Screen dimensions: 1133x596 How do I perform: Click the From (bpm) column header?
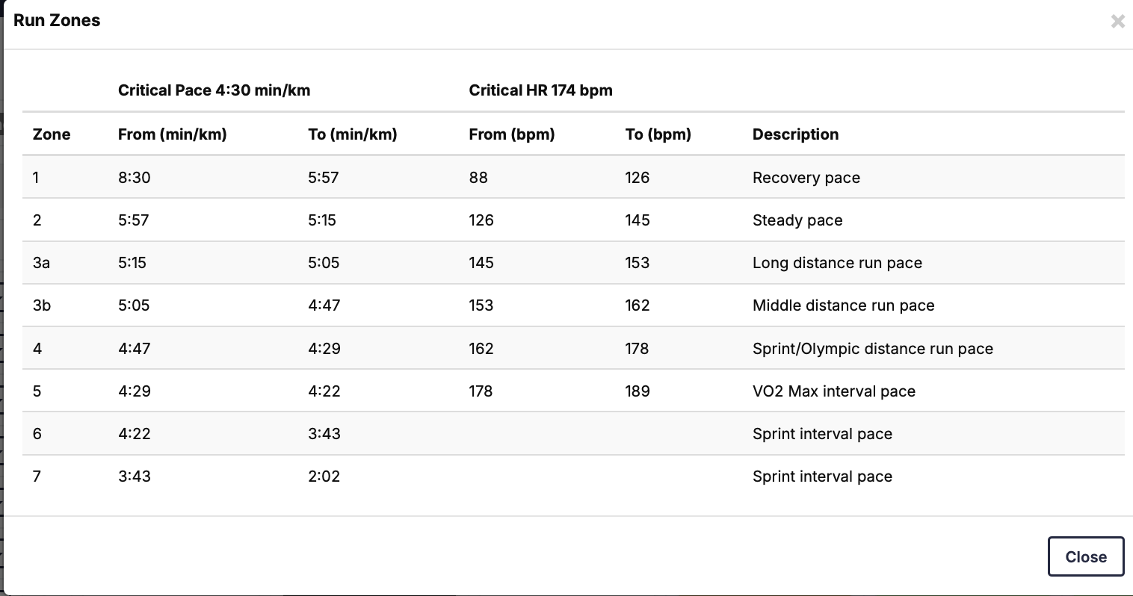tap(511, 134)
